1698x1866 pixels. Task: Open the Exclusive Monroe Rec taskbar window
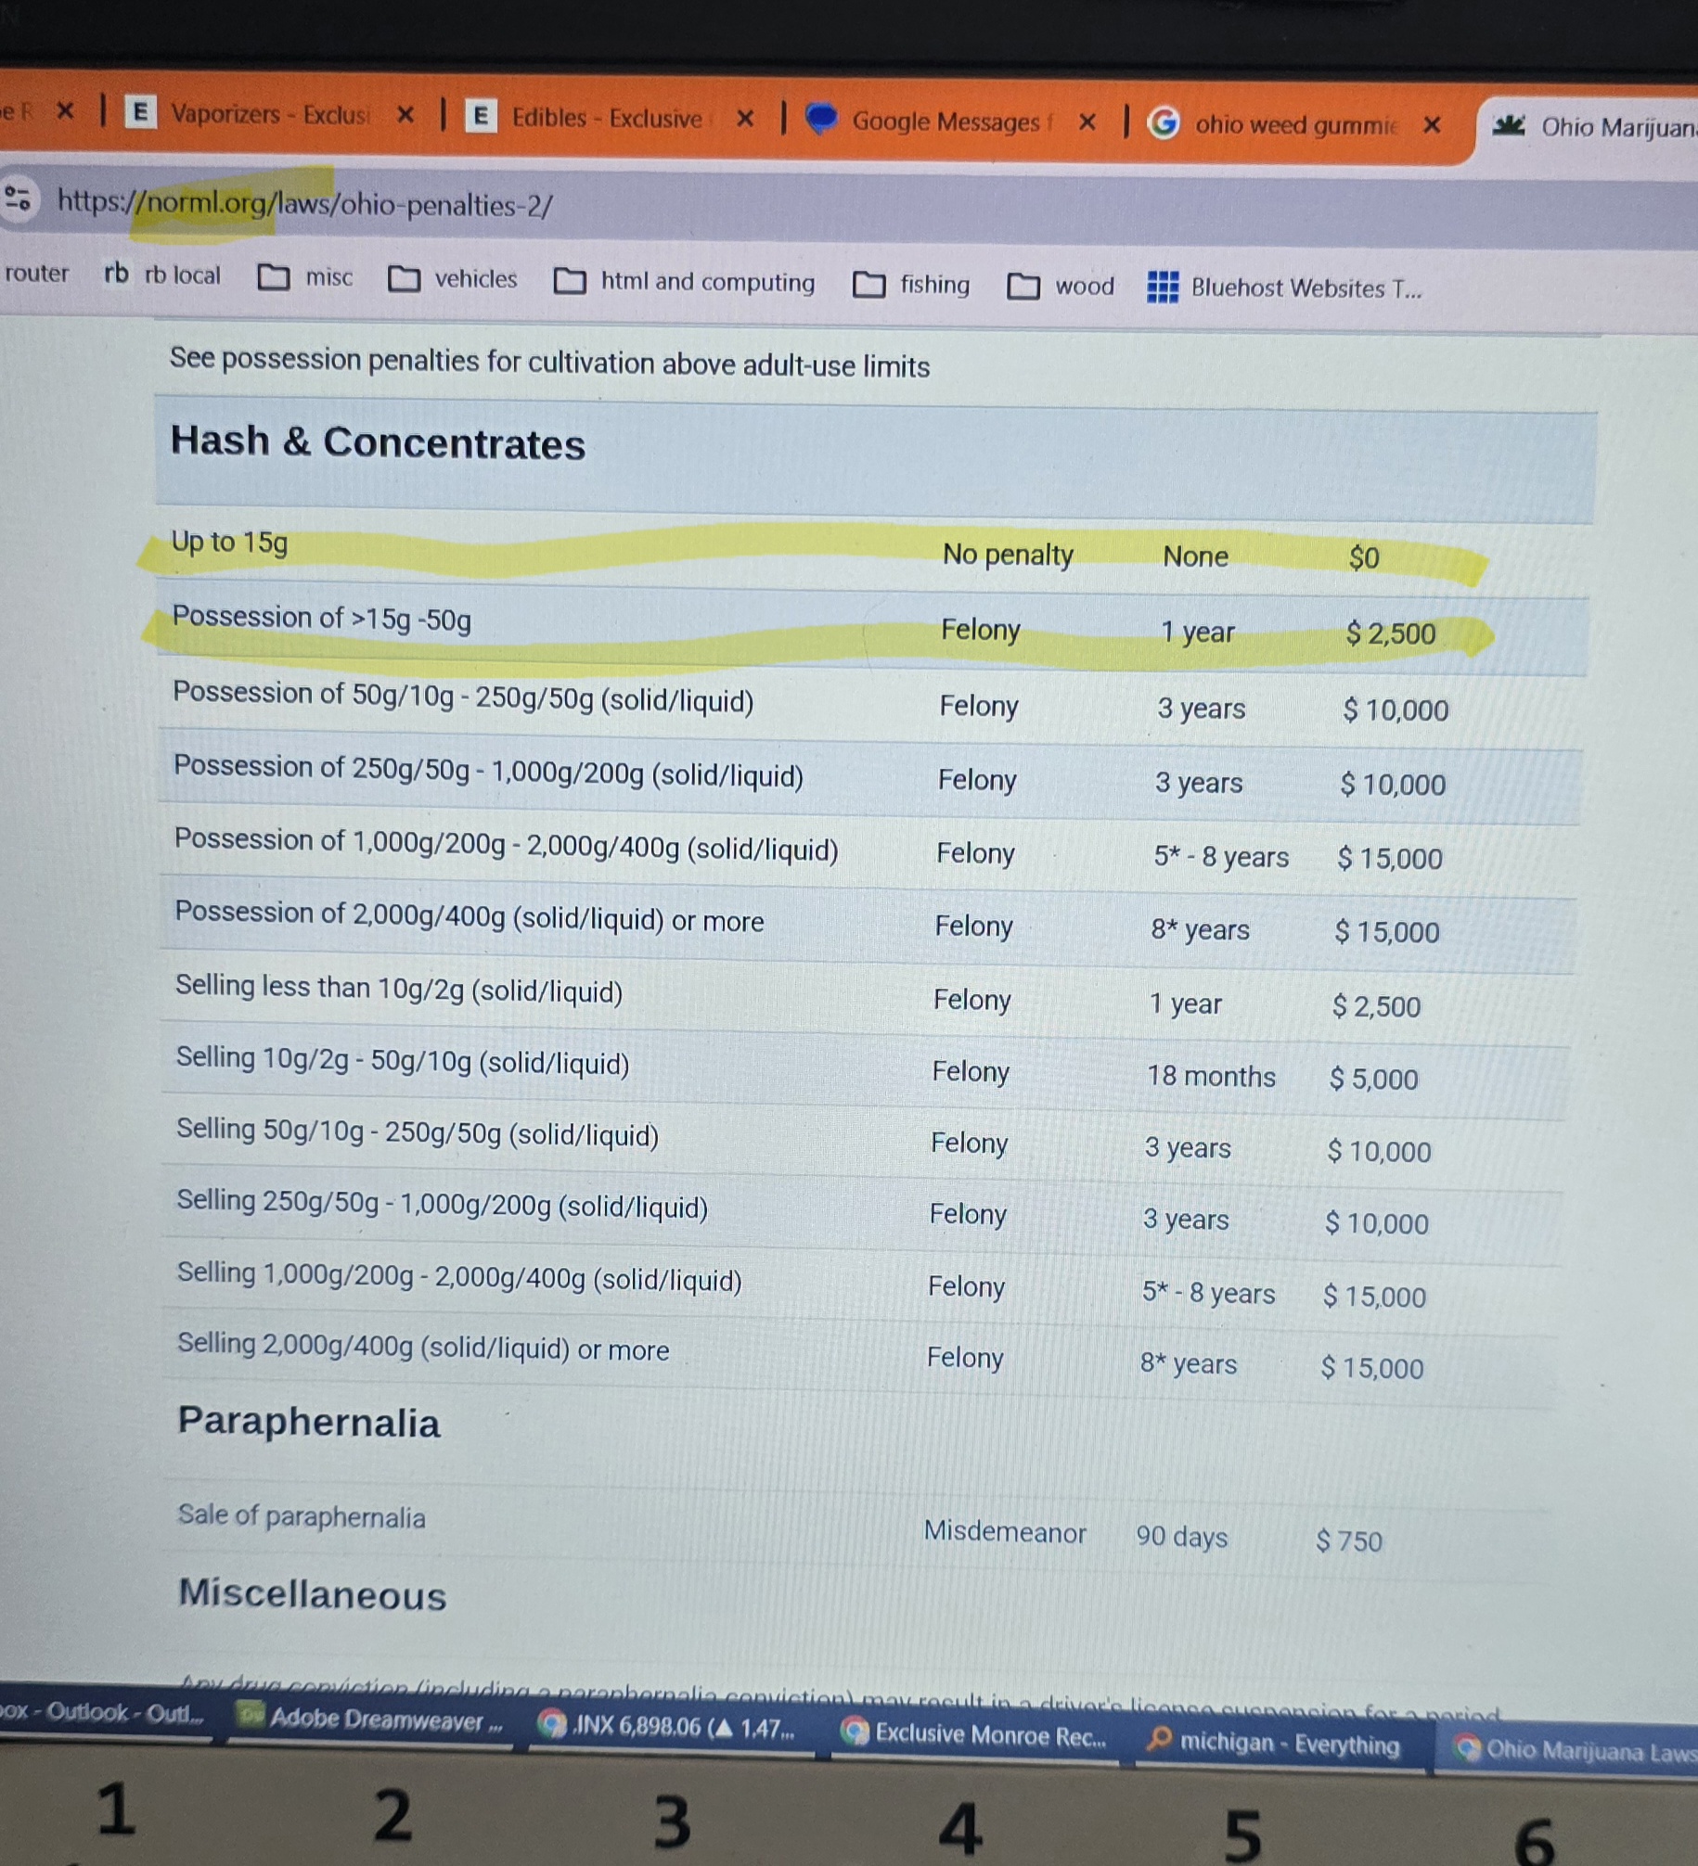pos(973,1734)
